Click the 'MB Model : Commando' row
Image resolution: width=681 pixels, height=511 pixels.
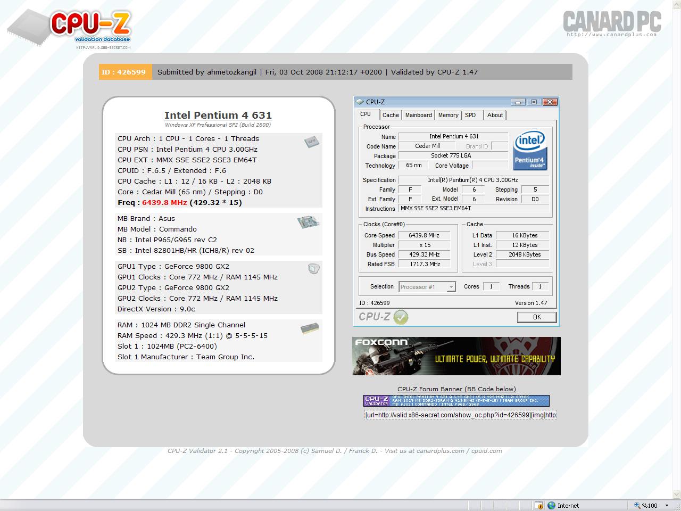[157, 229]
